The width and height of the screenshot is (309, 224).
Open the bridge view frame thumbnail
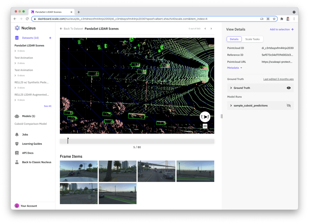156,171
